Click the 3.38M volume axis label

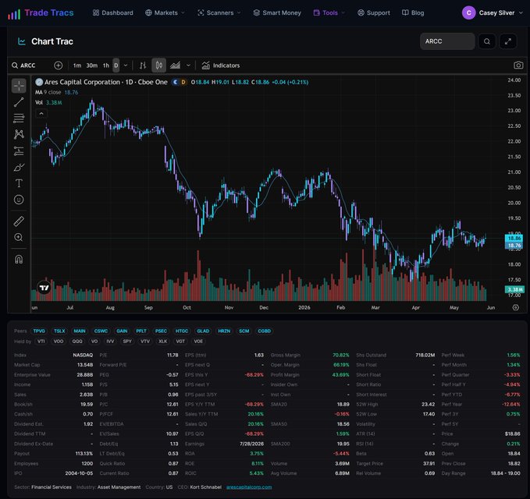coord(515,289)
